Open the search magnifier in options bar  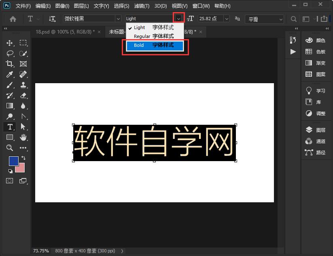pyautogui.click(x=293, y=19)
